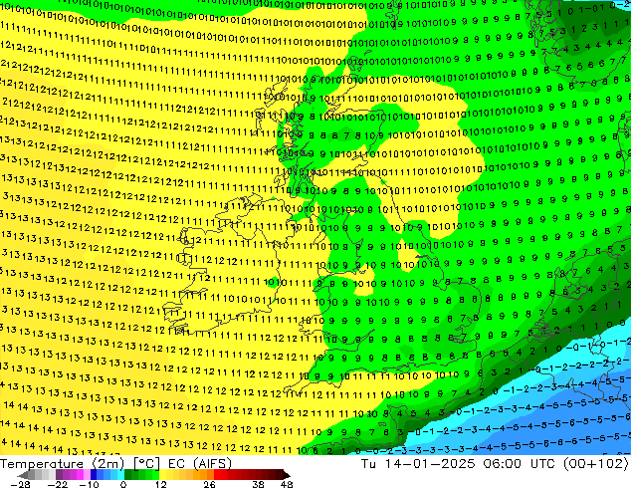Click the dark right arrow tip of the legend
The width and height of the screenshot is (631, 488).
point(287,475)
